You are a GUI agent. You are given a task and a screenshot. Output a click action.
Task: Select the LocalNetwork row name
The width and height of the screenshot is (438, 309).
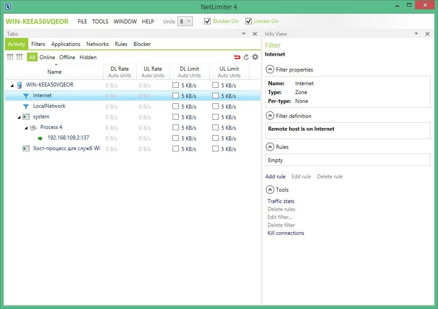(49, 106)
